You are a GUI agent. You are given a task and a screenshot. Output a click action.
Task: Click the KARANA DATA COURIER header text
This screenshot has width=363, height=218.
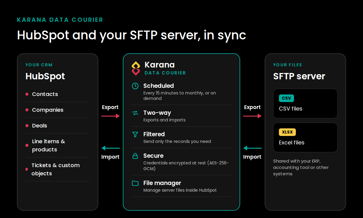point(60,20)
